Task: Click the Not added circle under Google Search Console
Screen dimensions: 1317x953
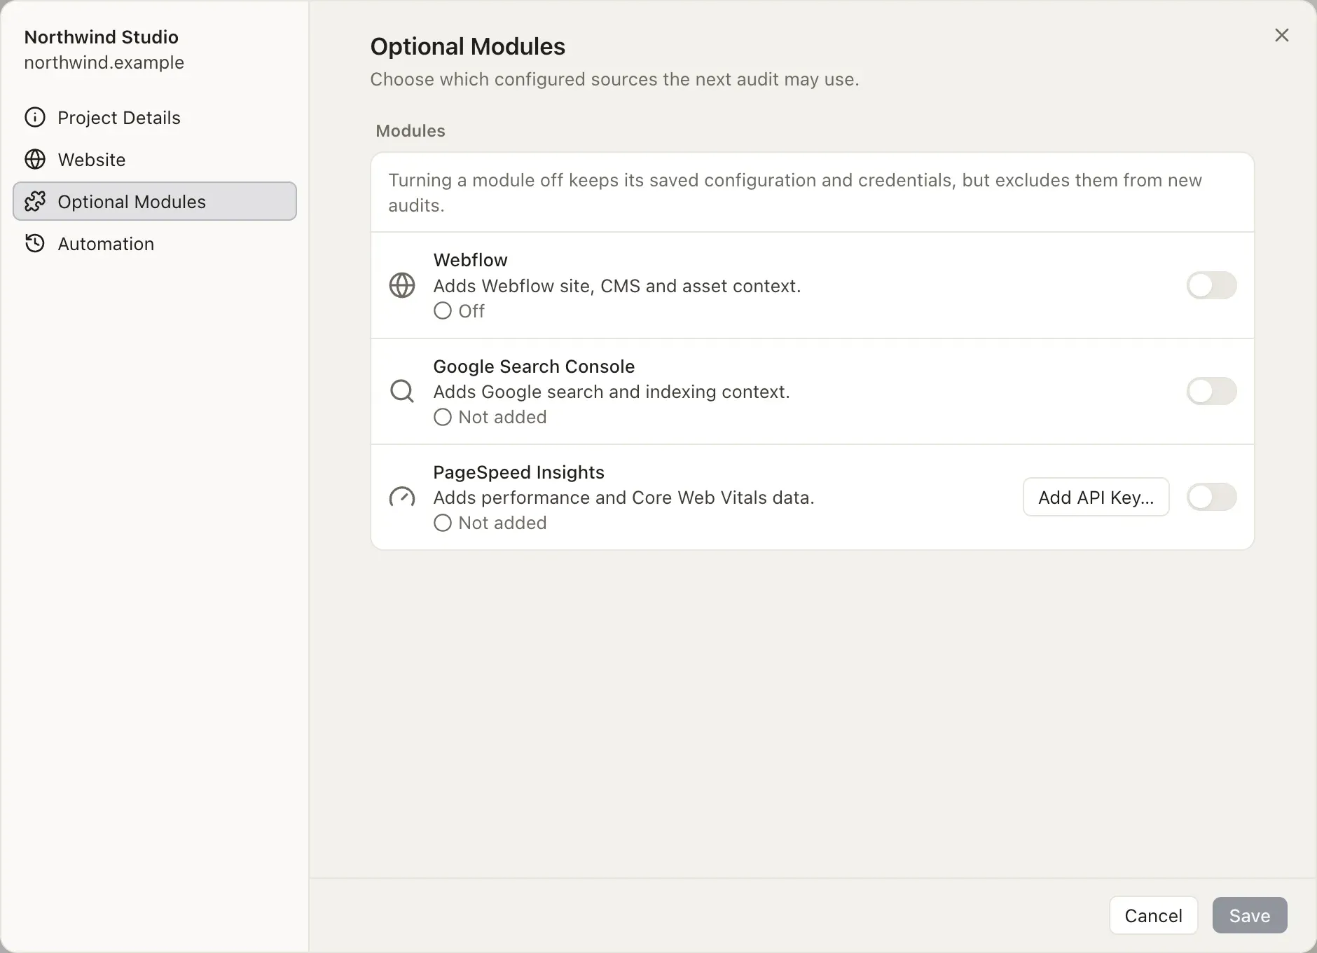Action: click(x=442, y=417)
